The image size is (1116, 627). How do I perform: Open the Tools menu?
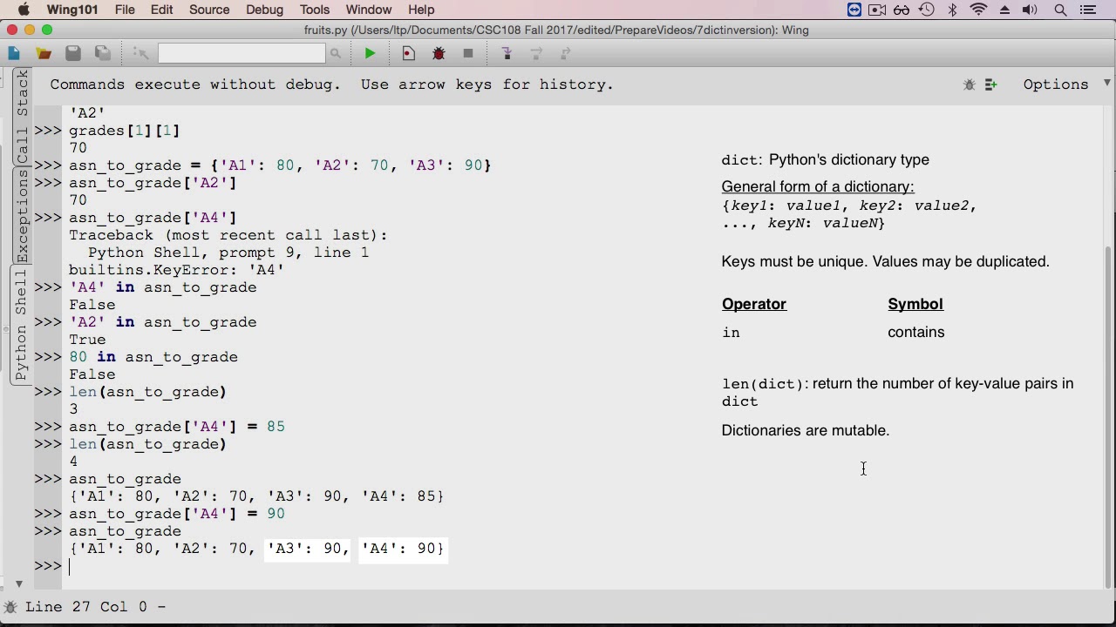click(315, 10)
